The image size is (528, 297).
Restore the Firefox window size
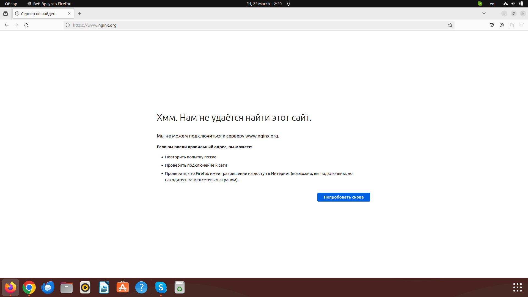513,13
